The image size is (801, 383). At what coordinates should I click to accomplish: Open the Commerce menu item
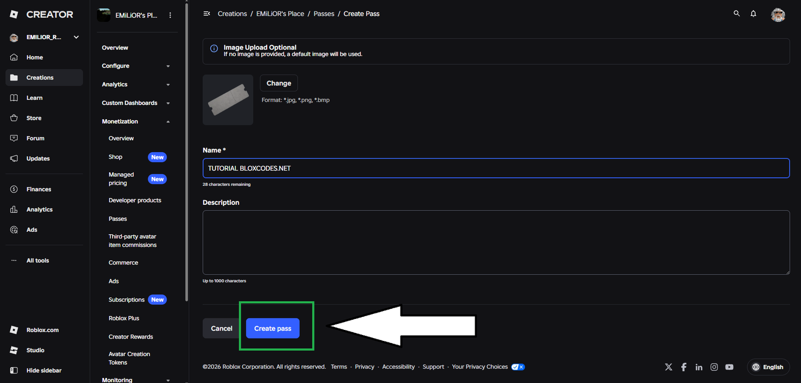point(123,262)
